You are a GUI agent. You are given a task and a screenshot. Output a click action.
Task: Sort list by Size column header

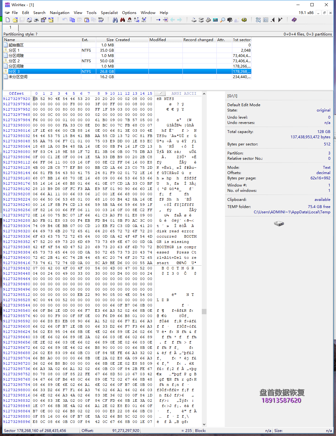[x=105, y=40]
